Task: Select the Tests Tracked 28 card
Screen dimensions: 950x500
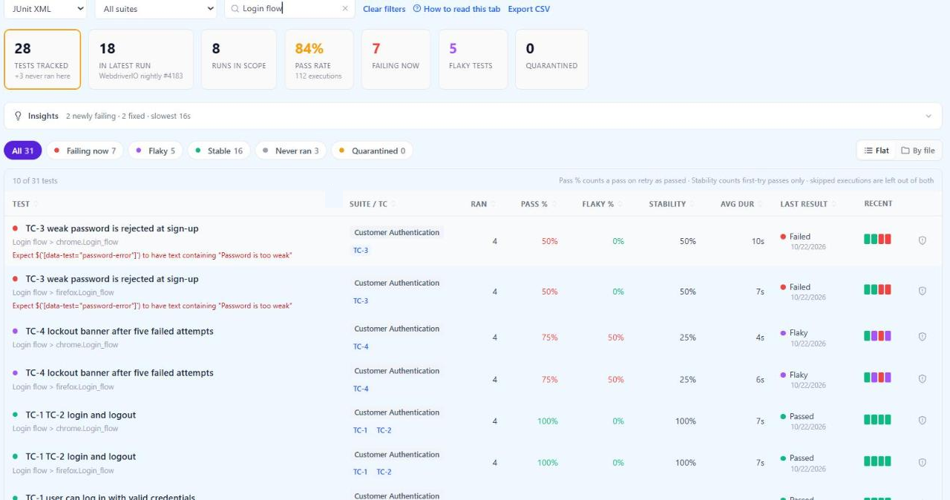Action: (x=42, y=59)
